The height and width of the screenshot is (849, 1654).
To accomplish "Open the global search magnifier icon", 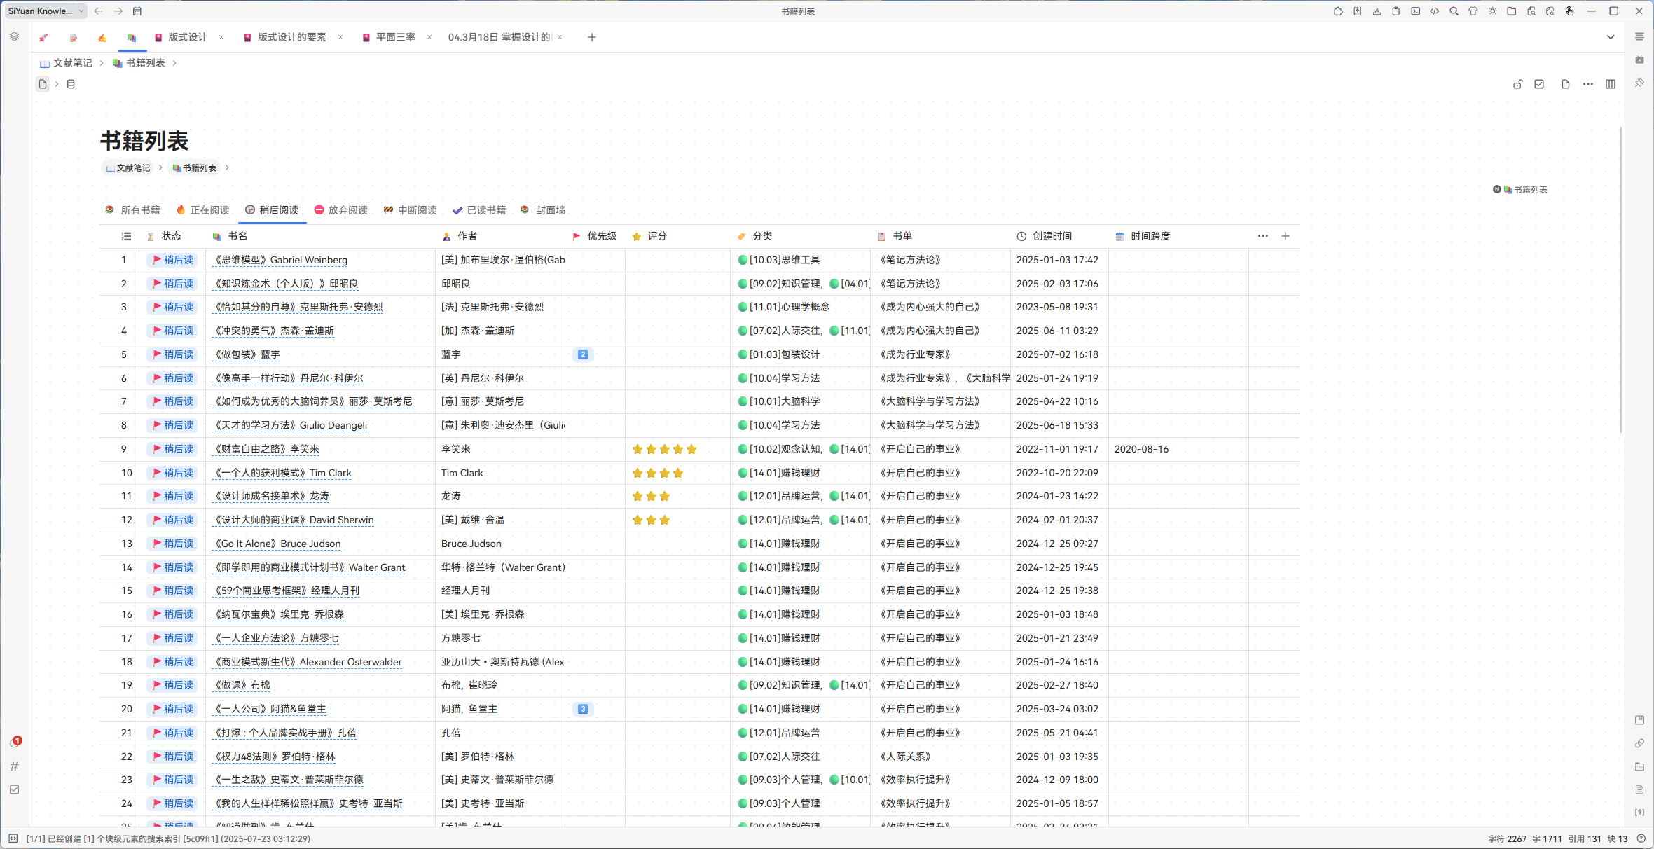I will [x=1454, y=11].
